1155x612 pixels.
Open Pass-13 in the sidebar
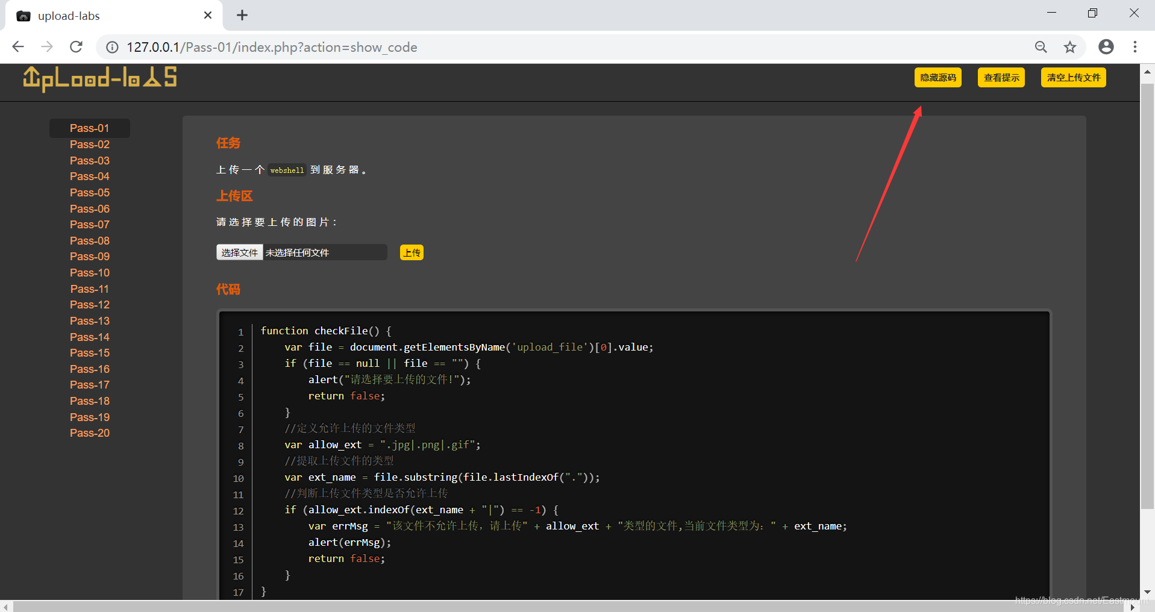coord(90,321)
